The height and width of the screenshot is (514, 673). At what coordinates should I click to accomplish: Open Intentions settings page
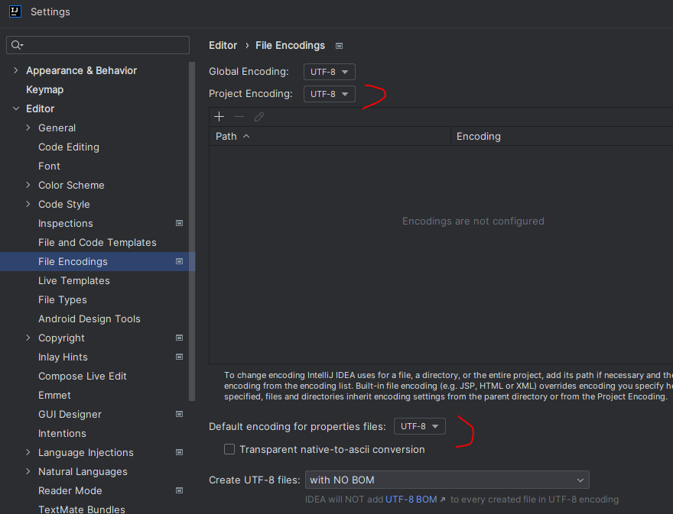click(62, 433)
